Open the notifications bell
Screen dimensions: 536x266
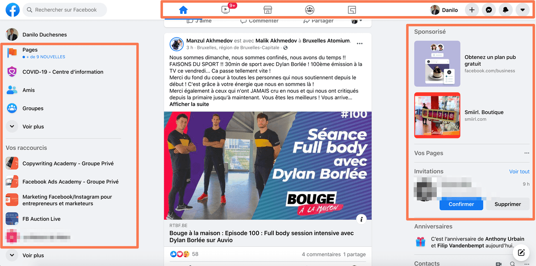coord(506,10)
